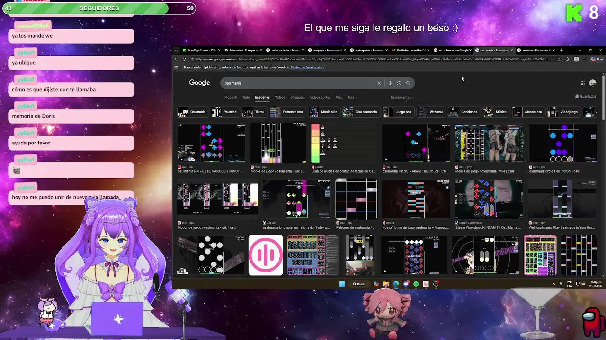Select the Juego osu suggestion chip
Viewport: 606px width, 340px height.
point(398,112)
